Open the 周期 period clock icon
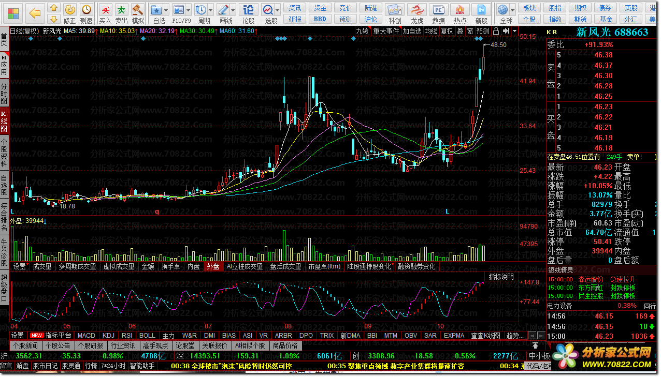Image resolution: width=661 pixels, height=377 pixels. 201,10
